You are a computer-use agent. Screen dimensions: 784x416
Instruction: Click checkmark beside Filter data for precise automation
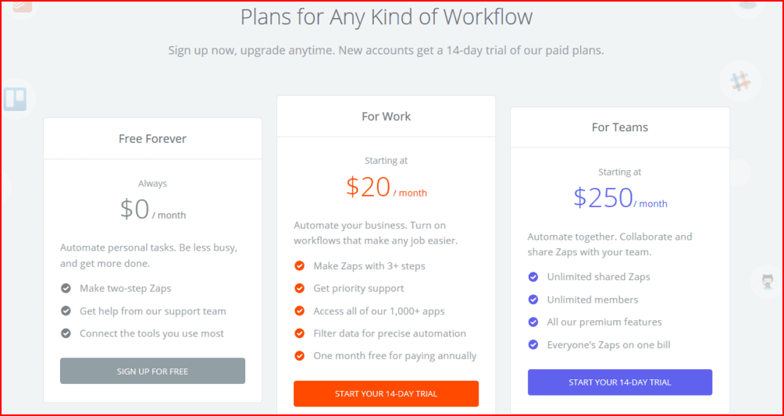pyautogui.click(x=299, y=333)
